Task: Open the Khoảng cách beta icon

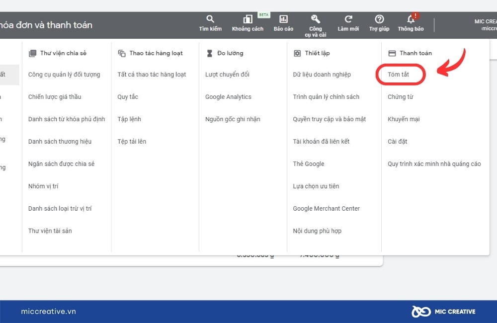Action: tap(248, 19)
